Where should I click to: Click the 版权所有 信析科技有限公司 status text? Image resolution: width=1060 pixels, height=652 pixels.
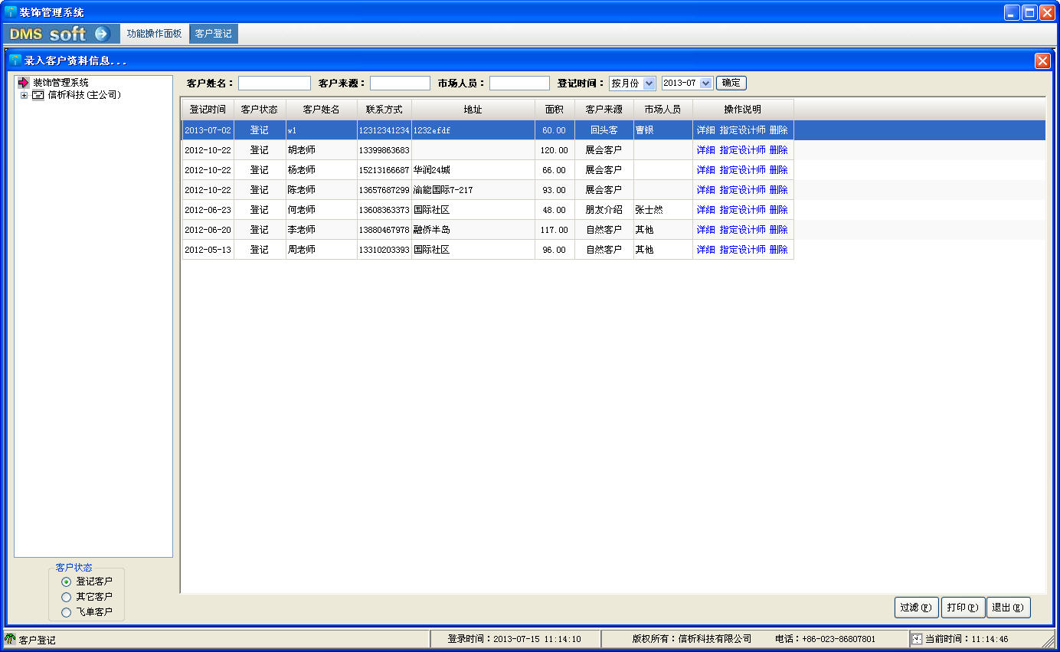tap(692, 639)
